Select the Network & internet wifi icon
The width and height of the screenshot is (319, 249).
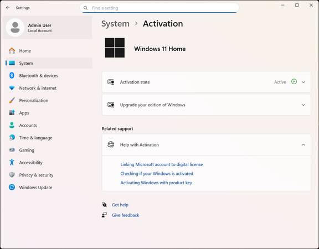pos(12,88)
